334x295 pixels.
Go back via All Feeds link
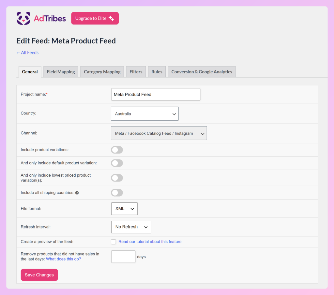[x=27, y=52]
